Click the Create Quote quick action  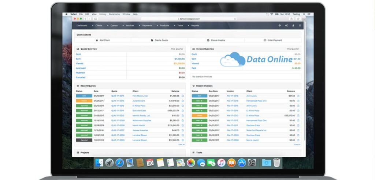pos(160,40)
